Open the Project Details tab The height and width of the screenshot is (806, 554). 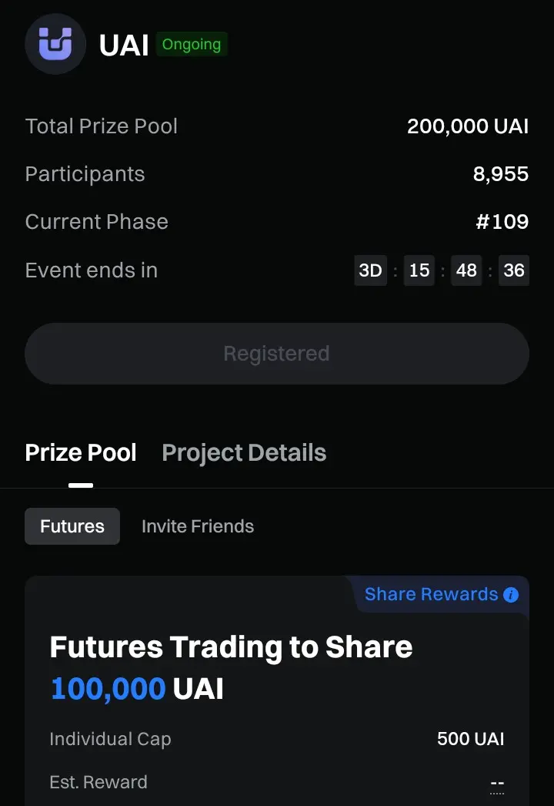click(244, 453)
